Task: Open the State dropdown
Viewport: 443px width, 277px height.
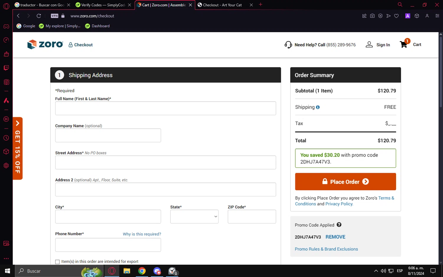Action: point(194,216)
